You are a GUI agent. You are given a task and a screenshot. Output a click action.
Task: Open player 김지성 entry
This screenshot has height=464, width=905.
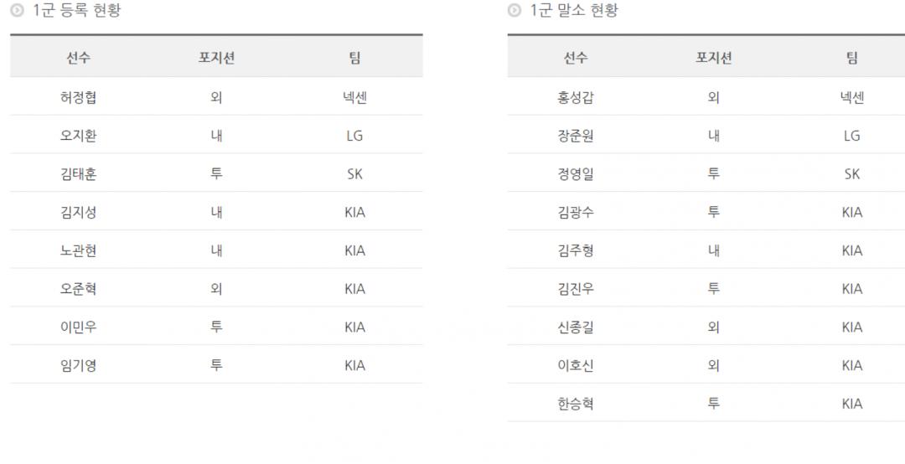click(79, 212)
